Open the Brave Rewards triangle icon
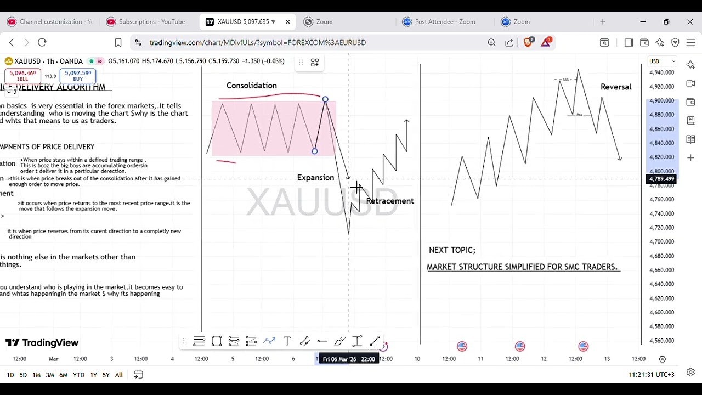The height and width of the screenshot is (395, 702). point(546,42)
